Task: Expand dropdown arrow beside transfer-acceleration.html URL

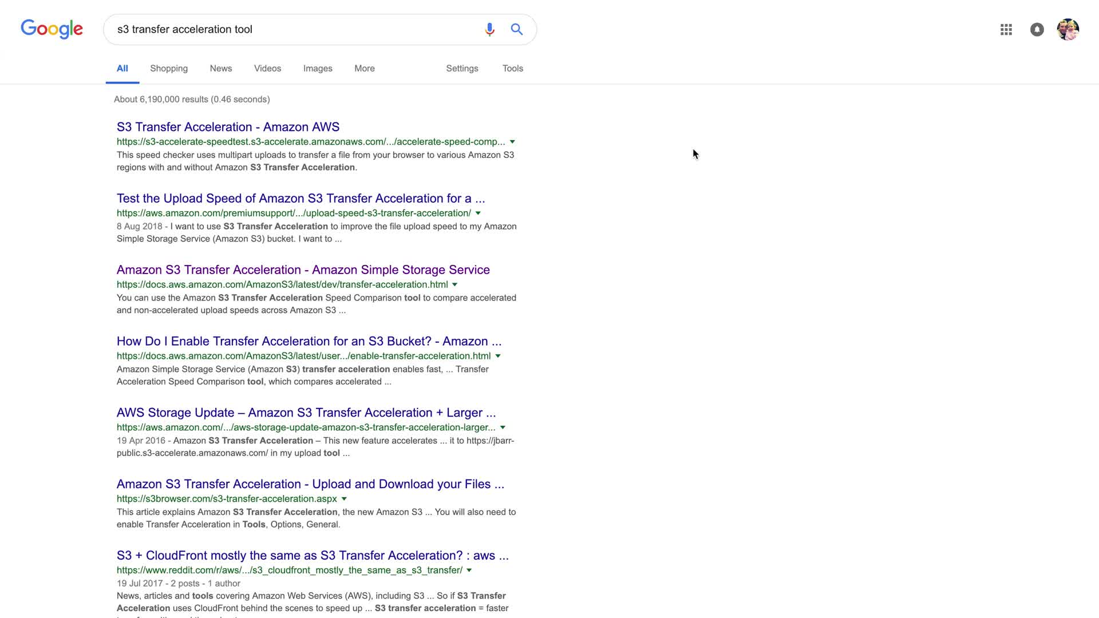Action: (x=454, y=285)
